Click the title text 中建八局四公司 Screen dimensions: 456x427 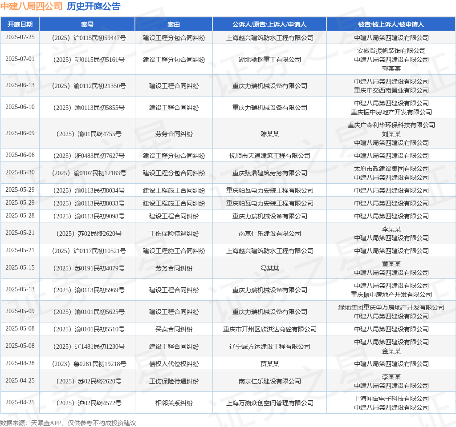[x=32, y=6]
